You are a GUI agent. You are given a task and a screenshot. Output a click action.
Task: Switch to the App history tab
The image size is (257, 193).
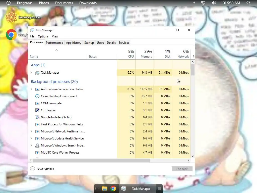pyautogui.click(x=74, y=43)
